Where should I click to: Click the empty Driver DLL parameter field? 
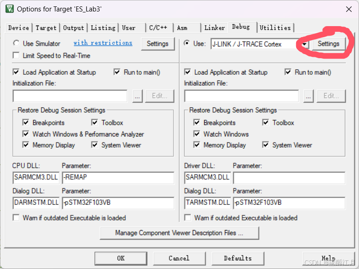(289, 178)
